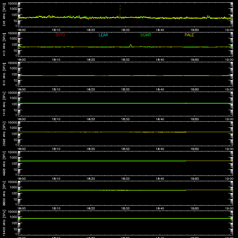Click 18:10 tick label under 2695 MHz plot
This screenshot has height=238, width=238.
(56, 149)
